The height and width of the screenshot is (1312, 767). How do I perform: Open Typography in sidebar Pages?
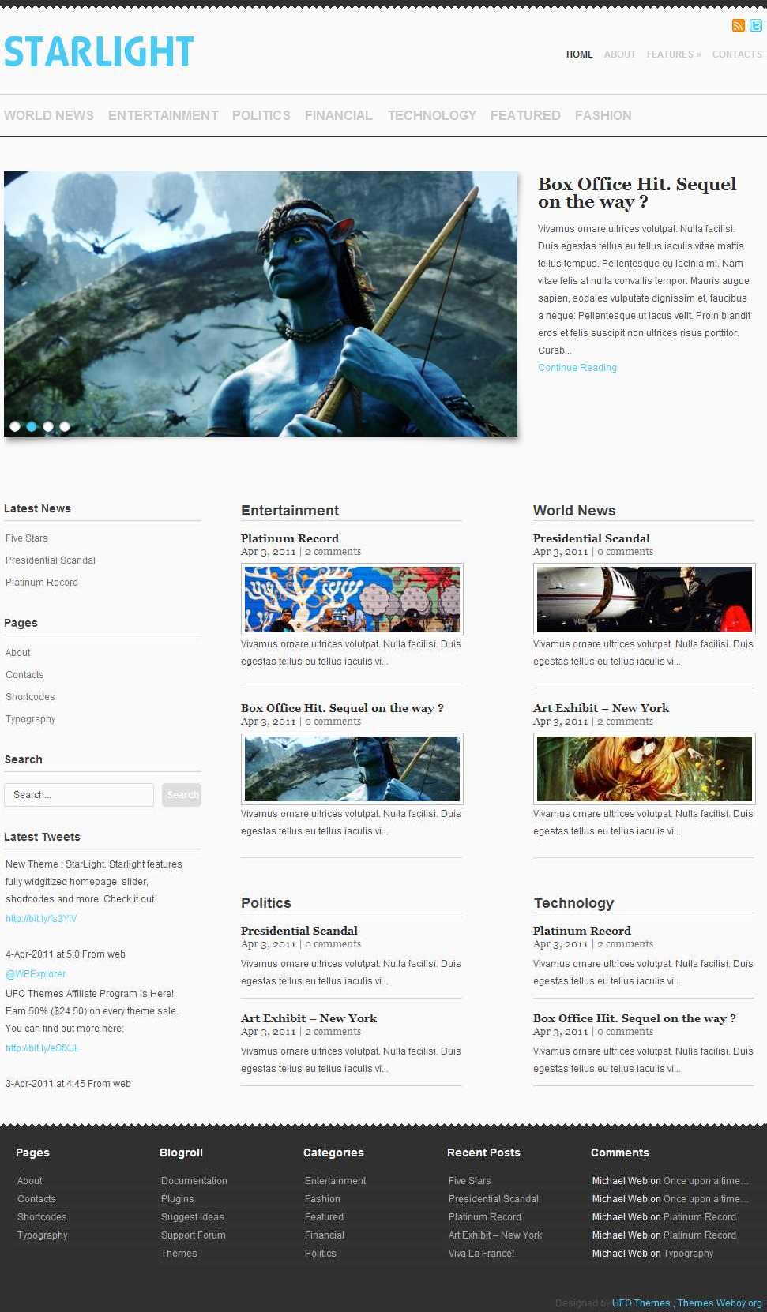click(x=31, y=719)
